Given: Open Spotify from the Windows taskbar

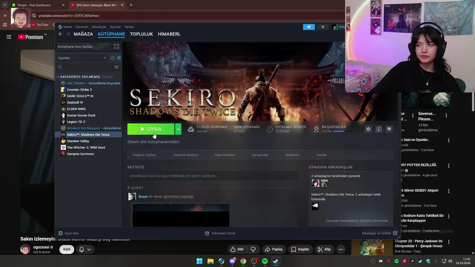Looking at the screenshot, I should (x=265, y=261).
